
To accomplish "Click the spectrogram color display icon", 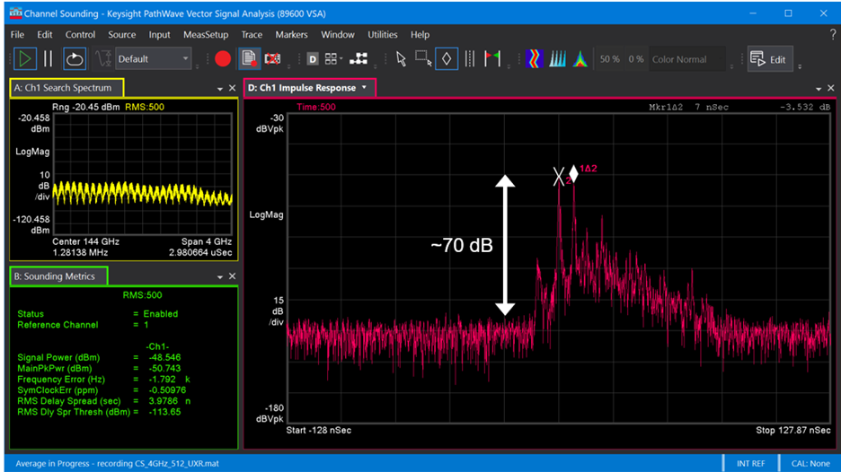I will click(535, 59).
